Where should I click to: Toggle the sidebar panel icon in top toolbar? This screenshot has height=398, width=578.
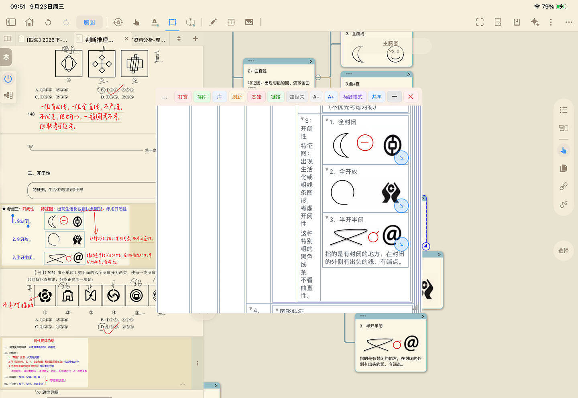[11, 22]
